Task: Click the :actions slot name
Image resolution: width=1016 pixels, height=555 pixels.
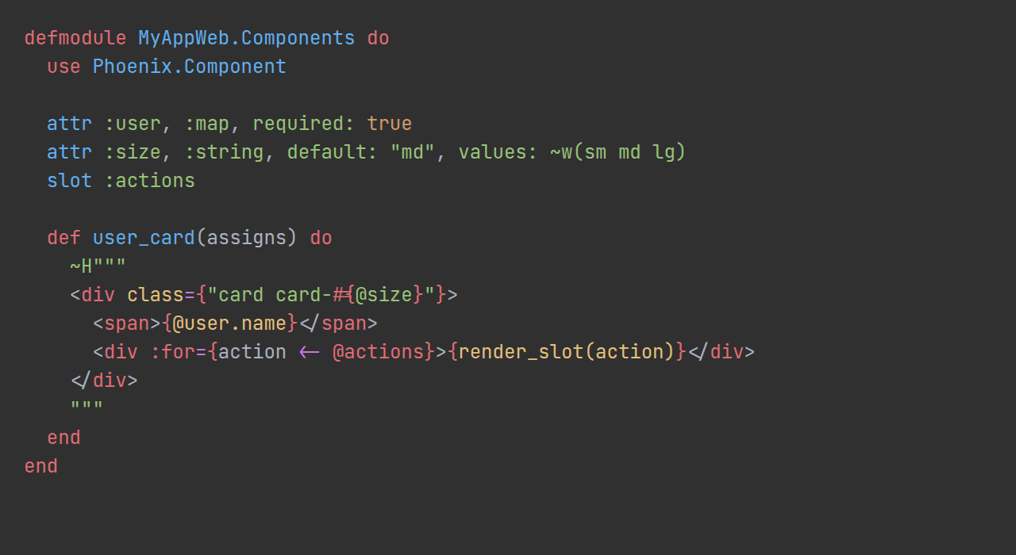Action: tap(150, 181)
